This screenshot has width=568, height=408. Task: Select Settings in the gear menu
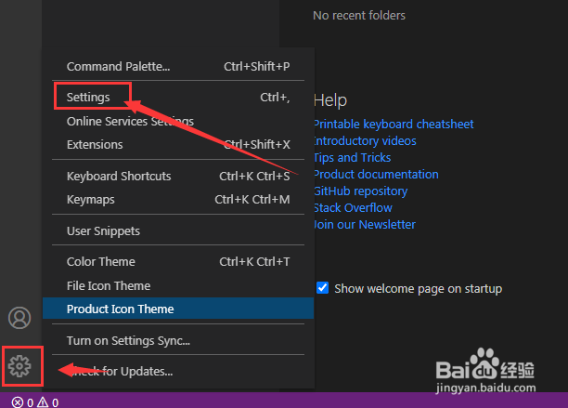pyautogui.click(x=89, y=97)
